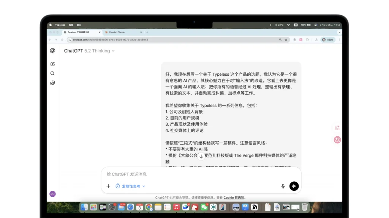The image size is (389, 218).
Task: Click the OpenAI logo atop the sidebar
Action: [52, 51]
